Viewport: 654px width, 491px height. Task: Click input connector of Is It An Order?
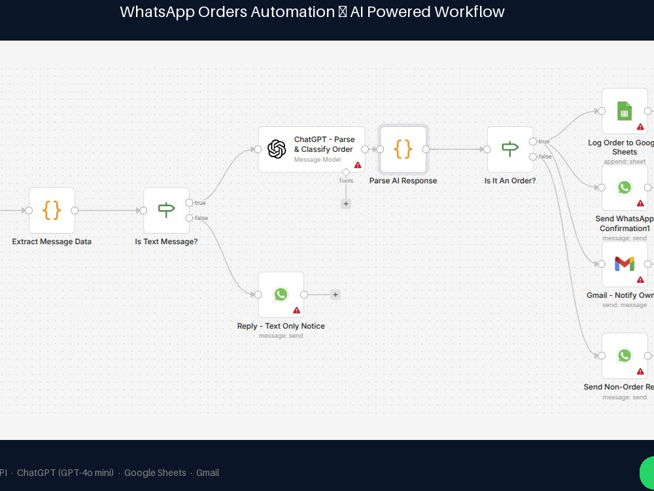click(487, 149)
